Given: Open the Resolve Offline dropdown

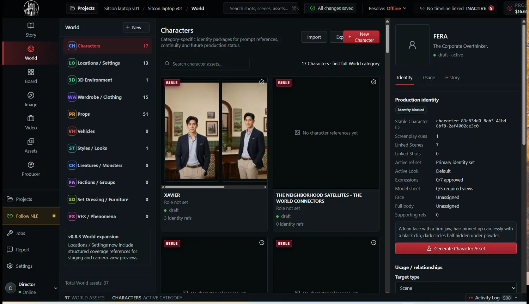Looking at the screenshot, I should pos(388,8).
